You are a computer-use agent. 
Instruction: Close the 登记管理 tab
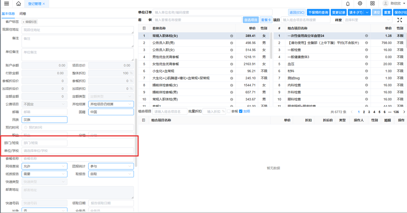click(x=44, y=4)
